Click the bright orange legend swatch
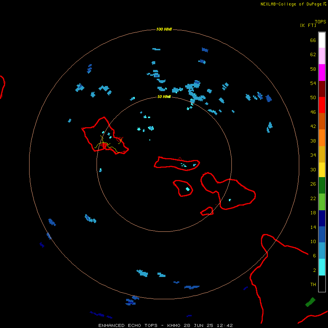This screenshot has height=328, width=328. coord(322,138)
